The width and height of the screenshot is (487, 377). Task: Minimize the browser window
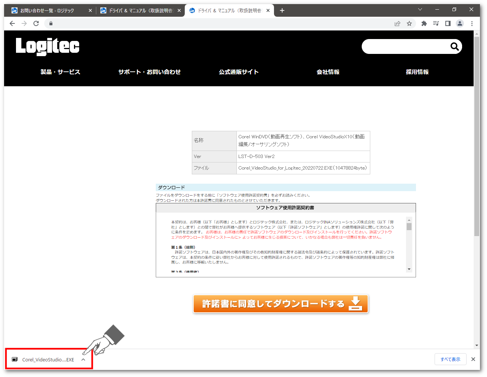tap(437, 10)
